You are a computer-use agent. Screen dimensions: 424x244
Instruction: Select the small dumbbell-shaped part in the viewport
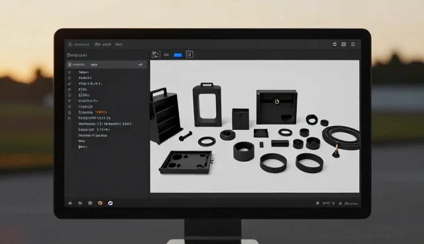tap(185, 136)
